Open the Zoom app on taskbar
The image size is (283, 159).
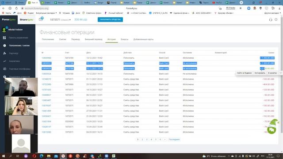(107, 156)
